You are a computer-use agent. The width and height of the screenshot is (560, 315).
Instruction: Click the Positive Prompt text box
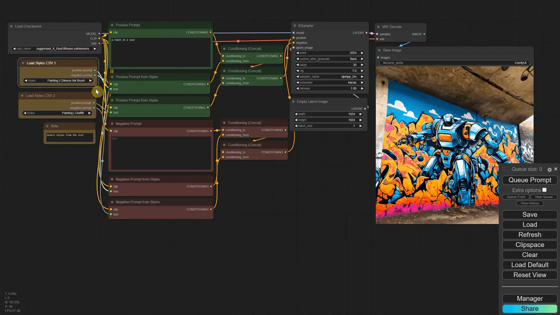[160, 52]
